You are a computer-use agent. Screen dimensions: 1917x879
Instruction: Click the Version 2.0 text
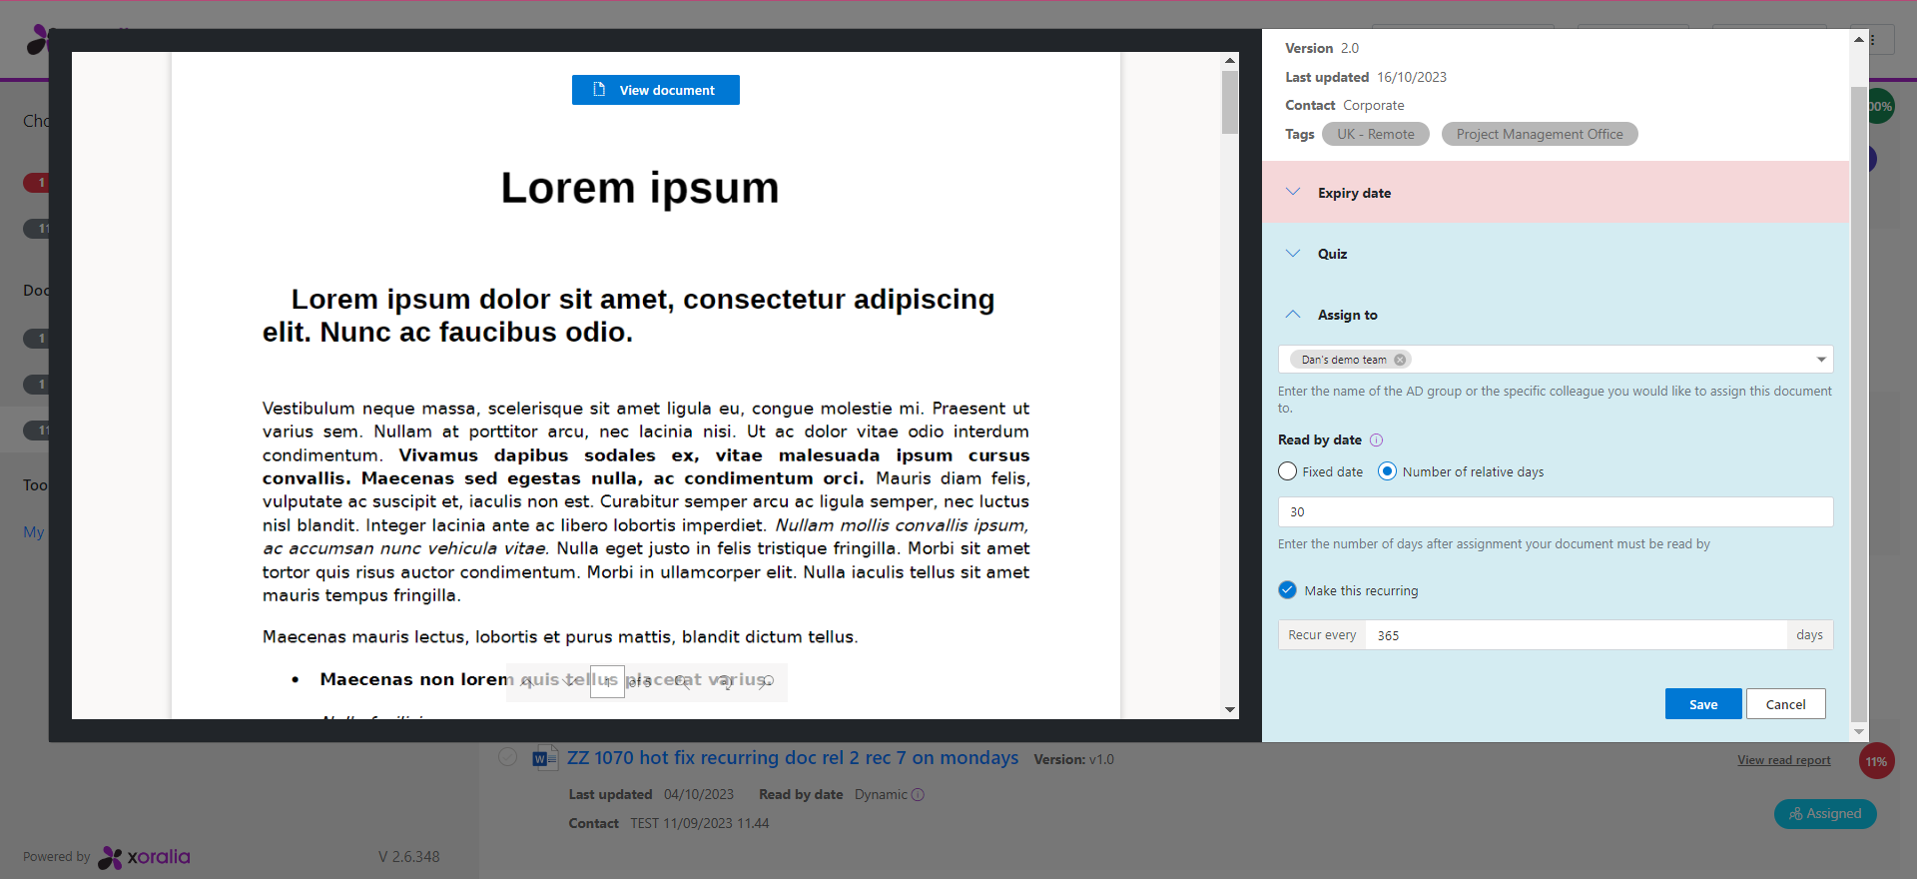(x=1322, y=48)
